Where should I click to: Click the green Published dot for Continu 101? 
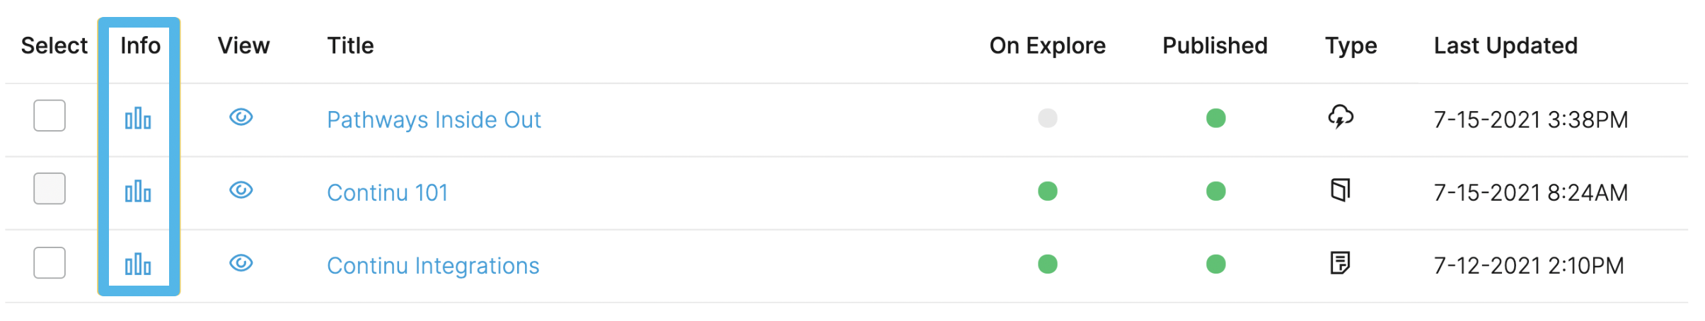pyautogui.click(x=1216, y=191)
